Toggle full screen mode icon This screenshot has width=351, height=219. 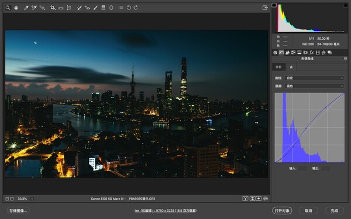(x=265, y=8)
